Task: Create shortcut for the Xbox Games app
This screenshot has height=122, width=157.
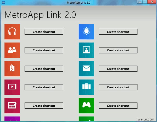Action: (x=118, y=106)
